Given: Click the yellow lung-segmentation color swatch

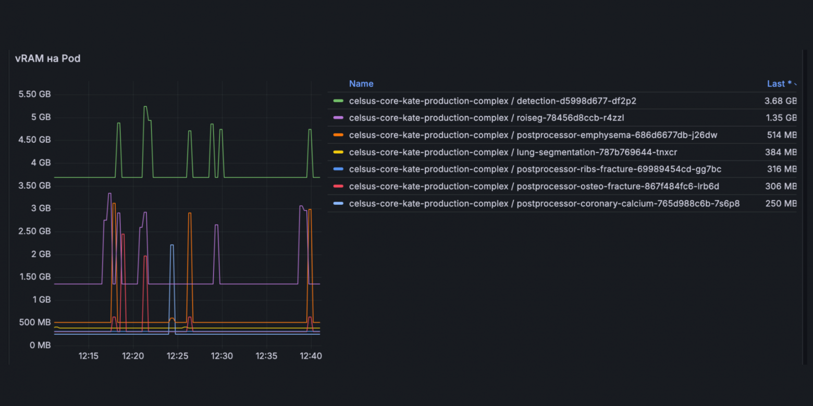Looking at the screenshot, I should 338,152.
